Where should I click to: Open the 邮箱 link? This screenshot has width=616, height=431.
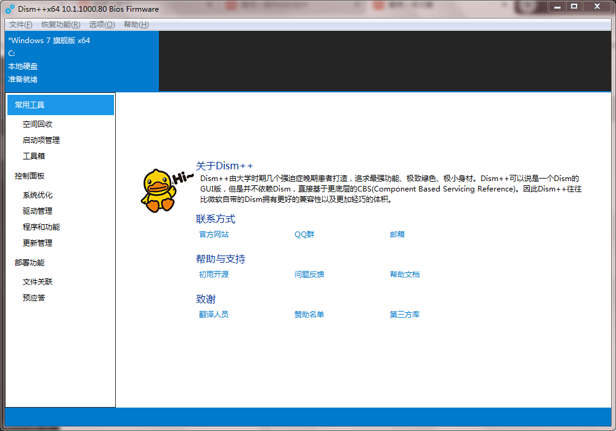point(397,235)
